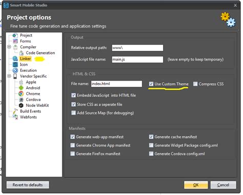243x195 pixels.
Task: Collapse the Compiler tree node
Action: 9,47
